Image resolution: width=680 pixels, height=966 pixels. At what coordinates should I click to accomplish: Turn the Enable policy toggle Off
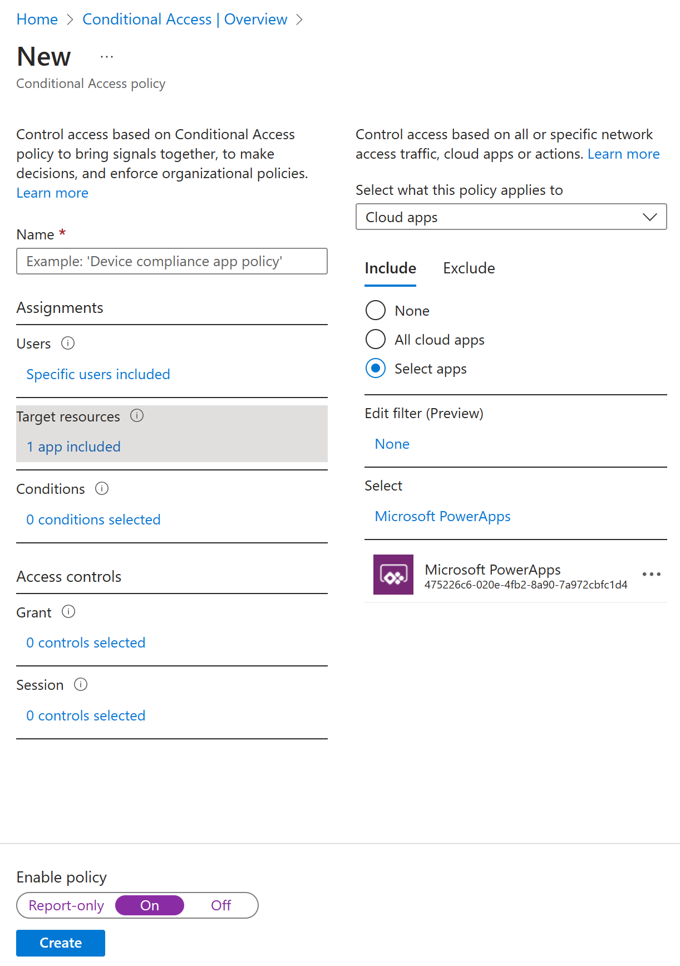click(221, 905)
